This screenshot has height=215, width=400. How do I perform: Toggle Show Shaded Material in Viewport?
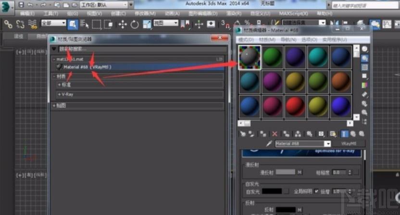click(333, 134)
